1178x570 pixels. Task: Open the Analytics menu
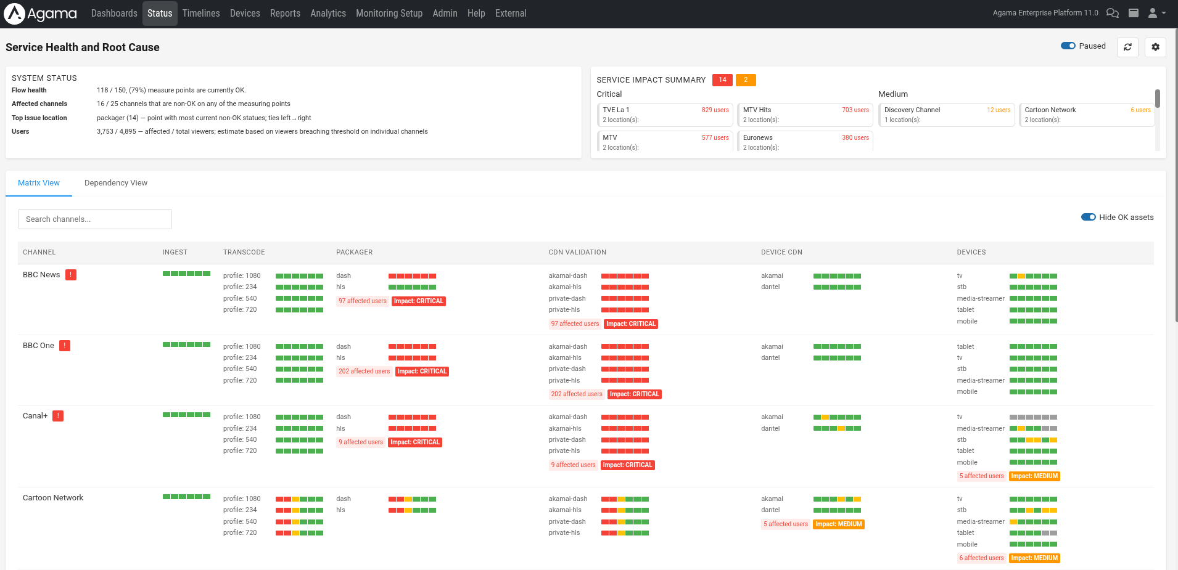coord(327,13)
